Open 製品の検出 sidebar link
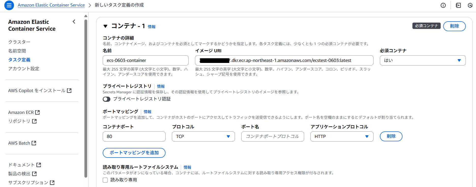The height and width of the screenshot is (187, 476). (x=19, y=174)
